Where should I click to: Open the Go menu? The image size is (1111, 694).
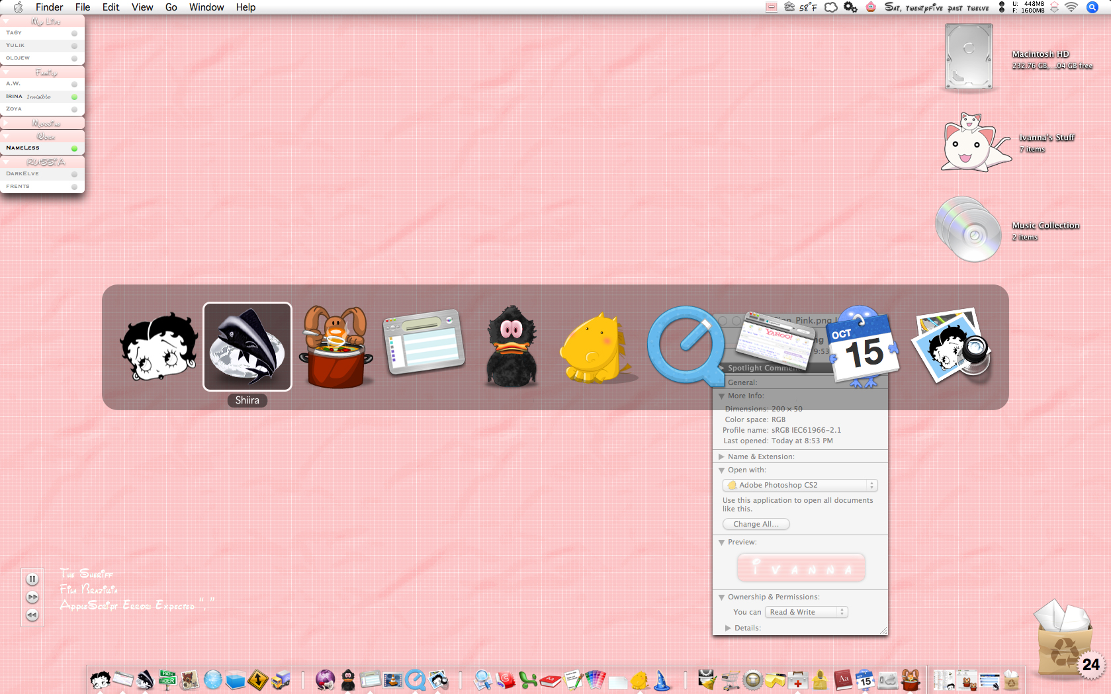[x=171, y=7]
